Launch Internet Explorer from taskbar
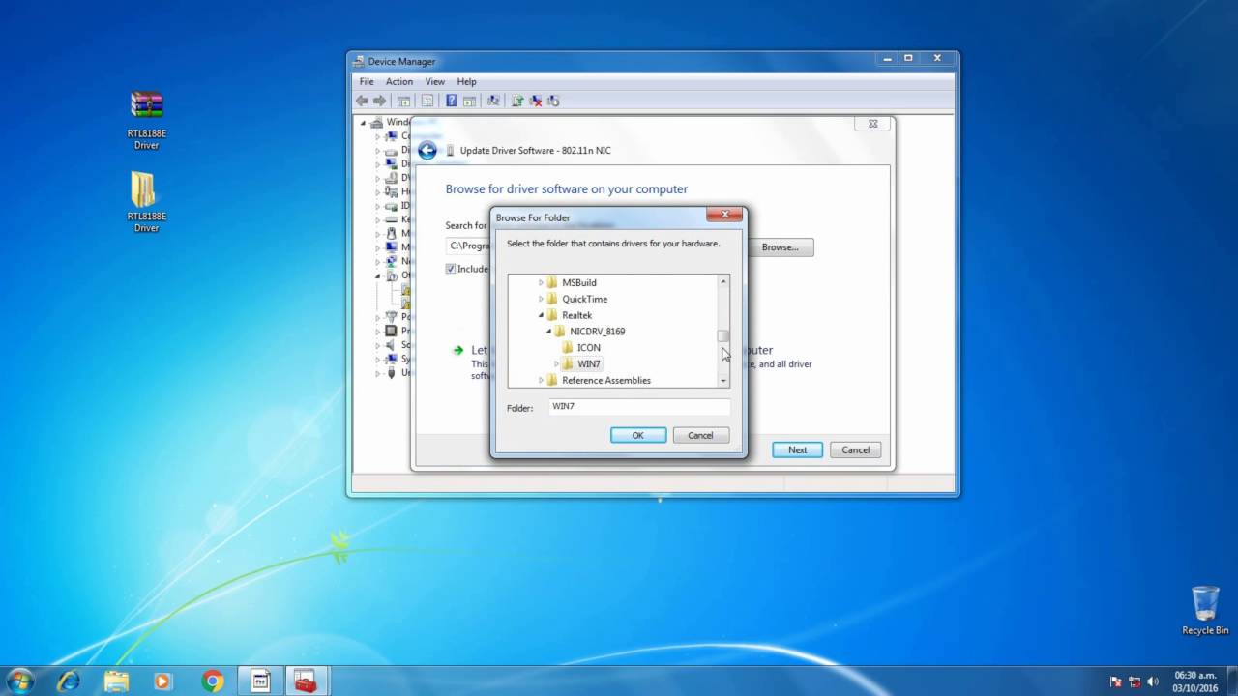The width and height of the screenshot is (1238, 696). pyautogui.click(x=69, y=681)
